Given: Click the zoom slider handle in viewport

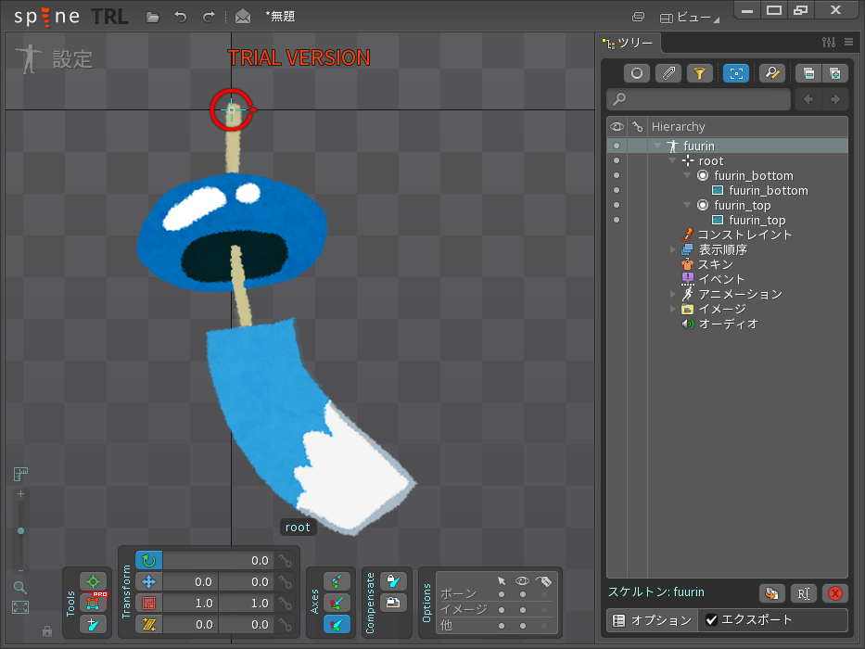Looking at the screenshot, I should pyautogui.click(x=20, y=530).
